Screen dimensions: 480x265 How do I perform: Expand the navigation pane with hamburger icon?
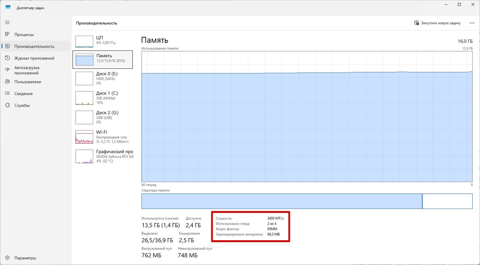pos(7,22)
